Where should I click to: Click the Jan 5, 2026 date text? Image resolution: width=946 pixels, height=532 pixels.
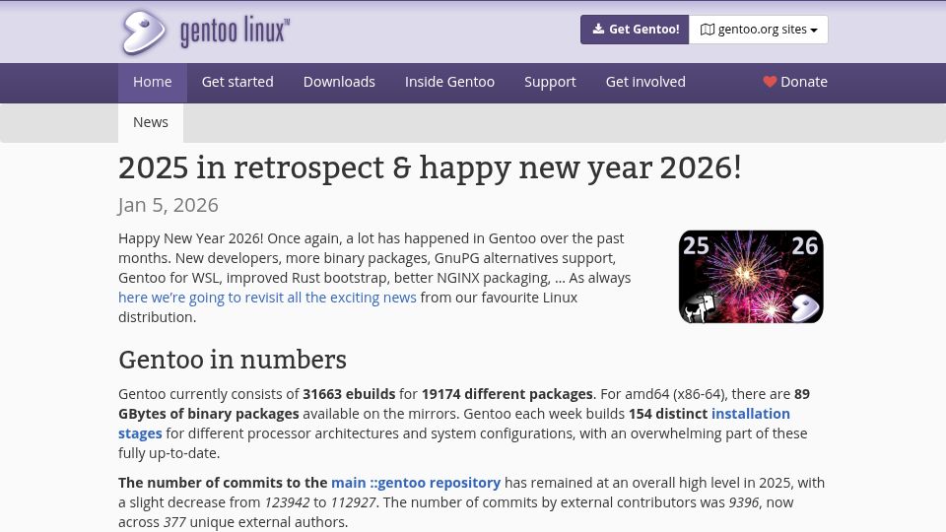tap(169, 205)
